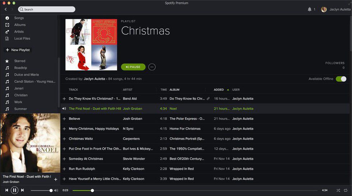Image resolution: width=352 pixels, height=196 pixels.
Task: Open the Starred playlist in the sidebar
Action: click(x=19, y=61)
